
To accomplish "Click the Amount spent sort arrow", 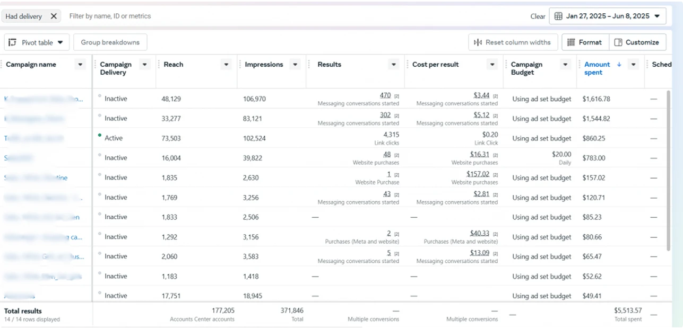I will pyautogui.click(x=619, y=65).
